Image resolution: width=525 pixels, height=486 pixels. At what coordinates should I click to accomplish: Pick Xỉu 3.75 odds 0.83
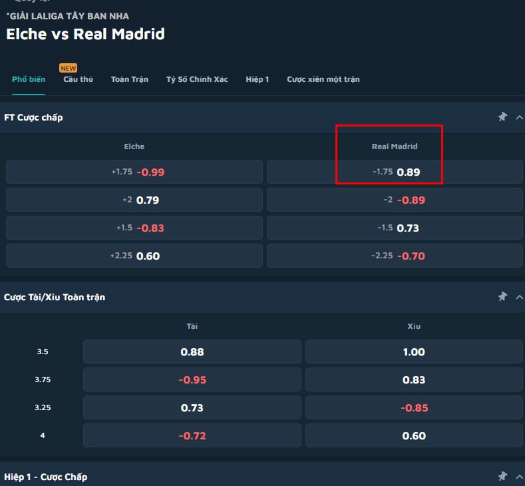click(414, 380)
